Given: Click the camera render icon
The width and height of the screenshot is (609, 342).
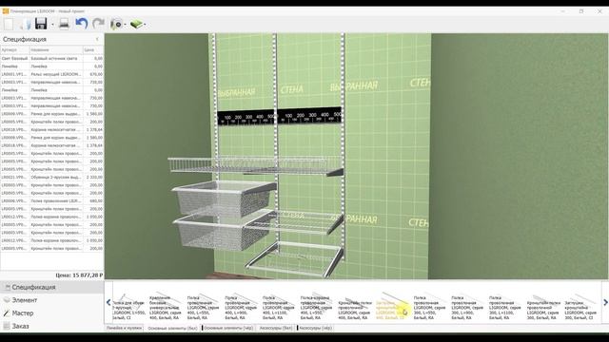Looking at the screenshot, I should click(116, 24).
